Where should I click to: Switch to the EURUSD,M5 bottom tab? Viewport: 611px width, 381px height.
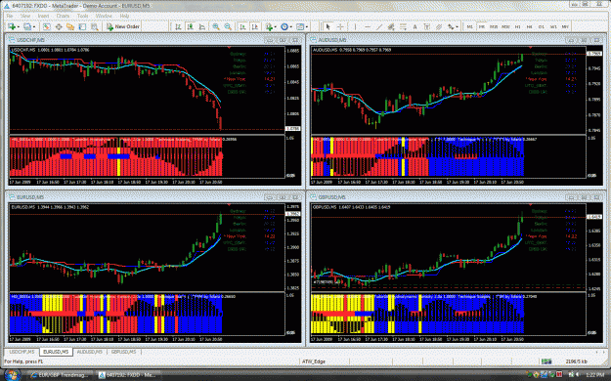(56, 352)
